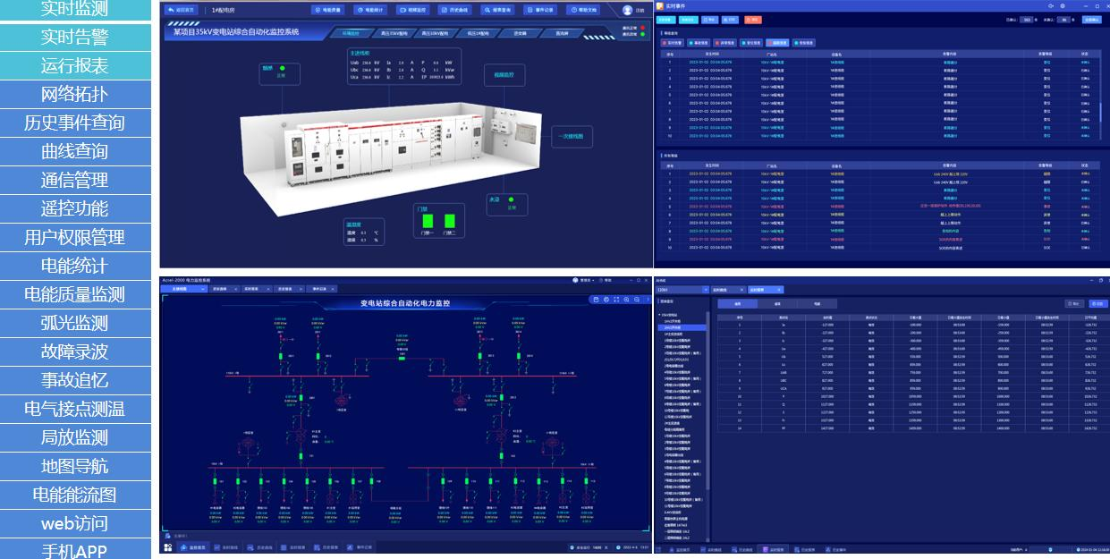
Task: Select 电能质量监测 in the left sidebar
Action: (75, 294)
